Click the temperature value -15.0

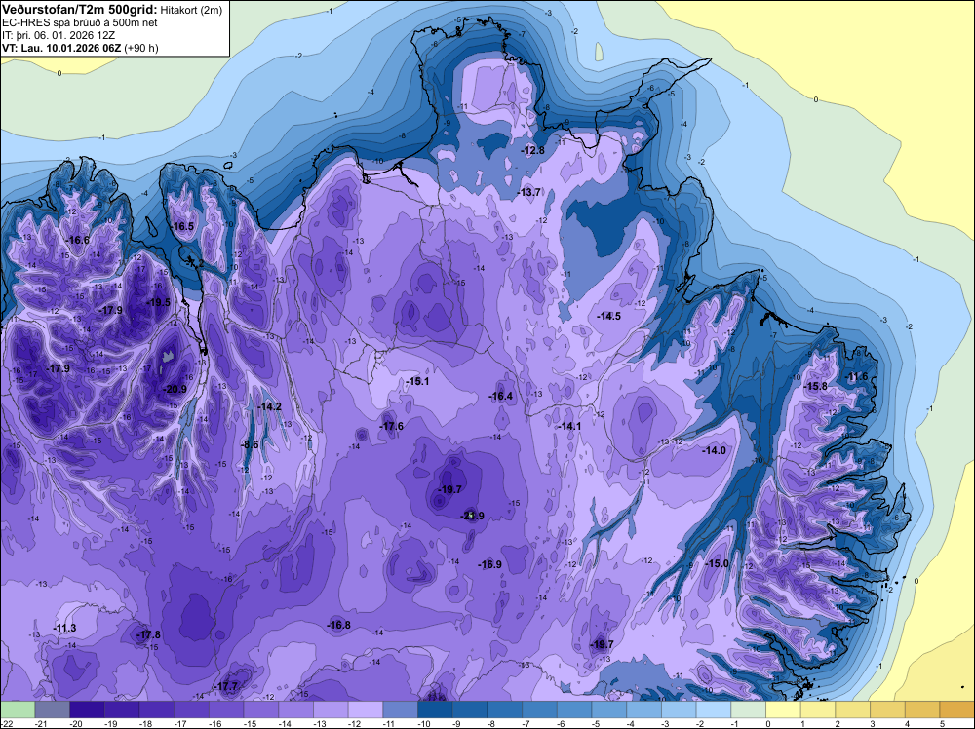coord(717,563)
